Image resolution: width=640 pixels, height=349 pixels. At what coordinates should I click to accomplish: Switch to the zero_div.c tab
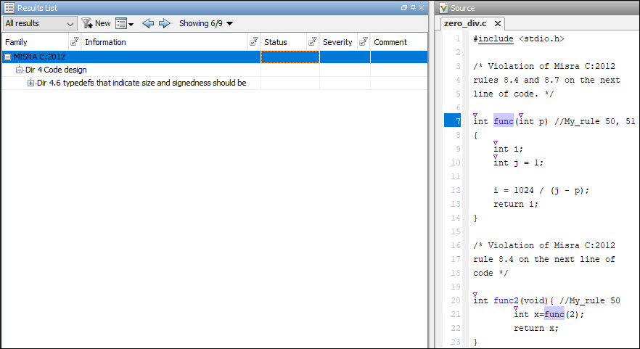[465, 24]
